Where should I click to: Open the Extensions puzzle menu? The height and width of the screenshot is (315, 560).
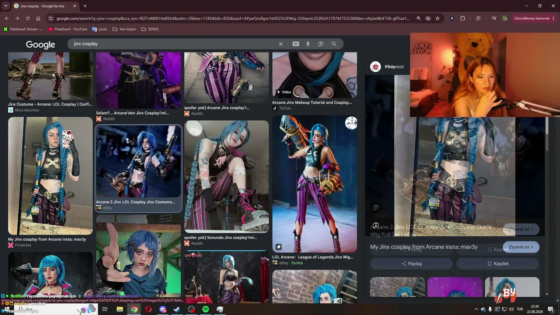click(463, 18)
